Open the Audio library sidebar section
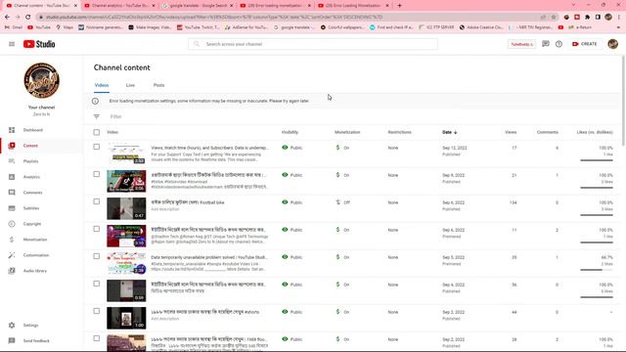This screenshot has height=352, width=626. click(41, 271)
